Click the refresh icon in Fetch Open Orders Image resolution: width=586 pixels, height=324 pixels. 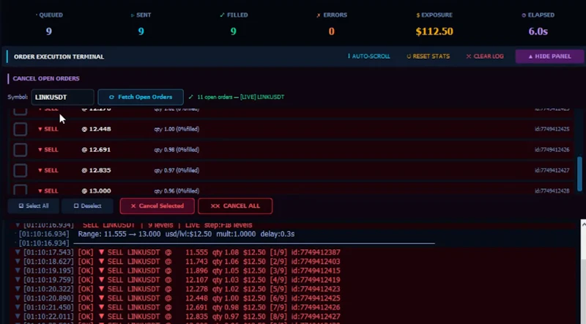111,97
